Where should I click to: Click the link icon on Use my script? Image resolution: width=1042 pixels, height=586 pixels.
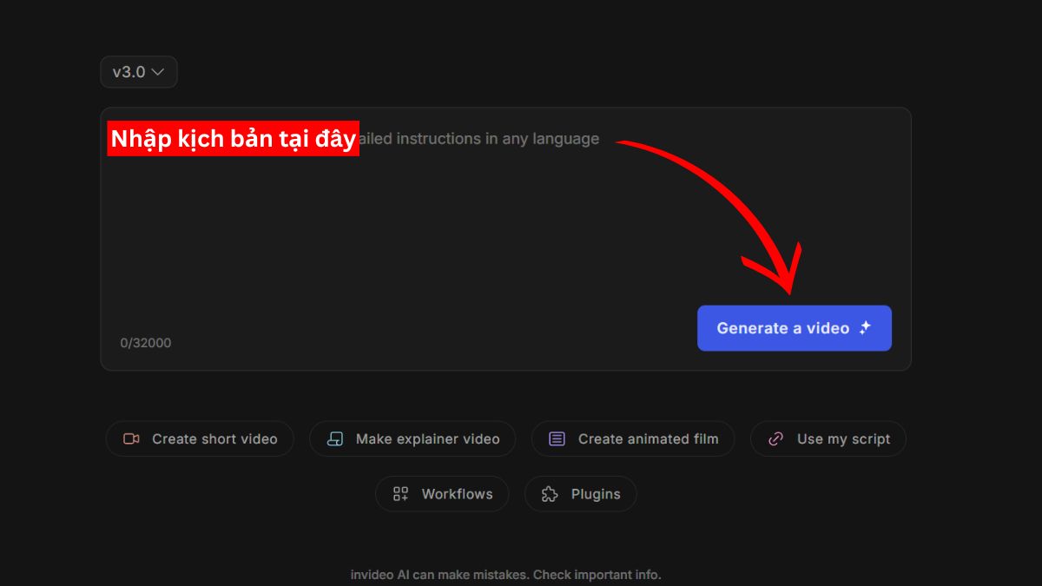776,439
